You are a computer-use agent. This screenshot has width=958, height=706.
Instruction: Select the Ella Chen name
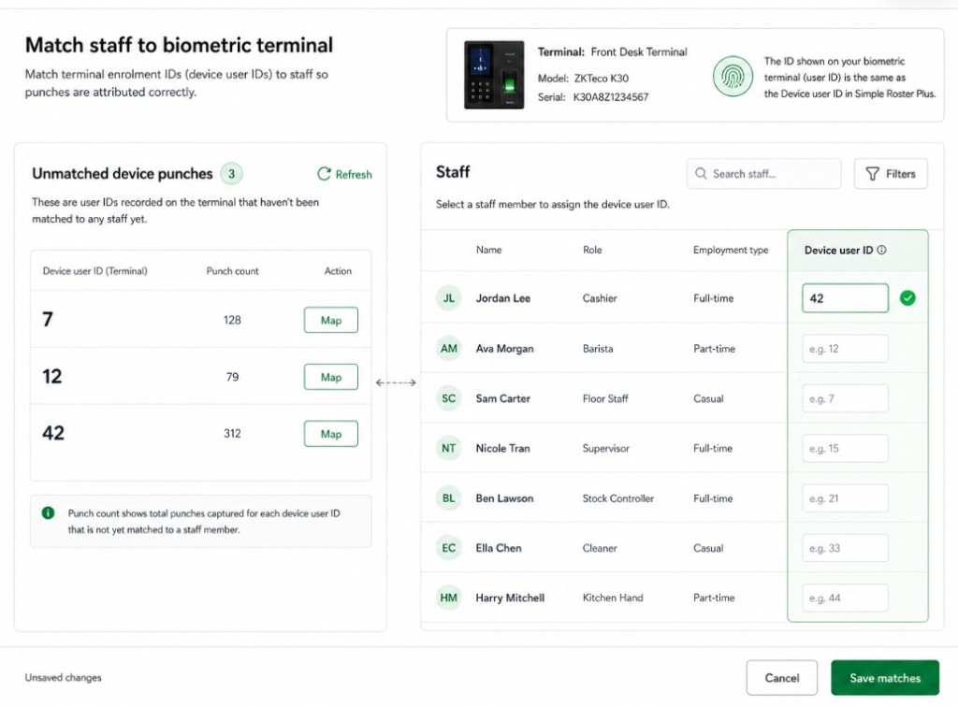point(499,548)
